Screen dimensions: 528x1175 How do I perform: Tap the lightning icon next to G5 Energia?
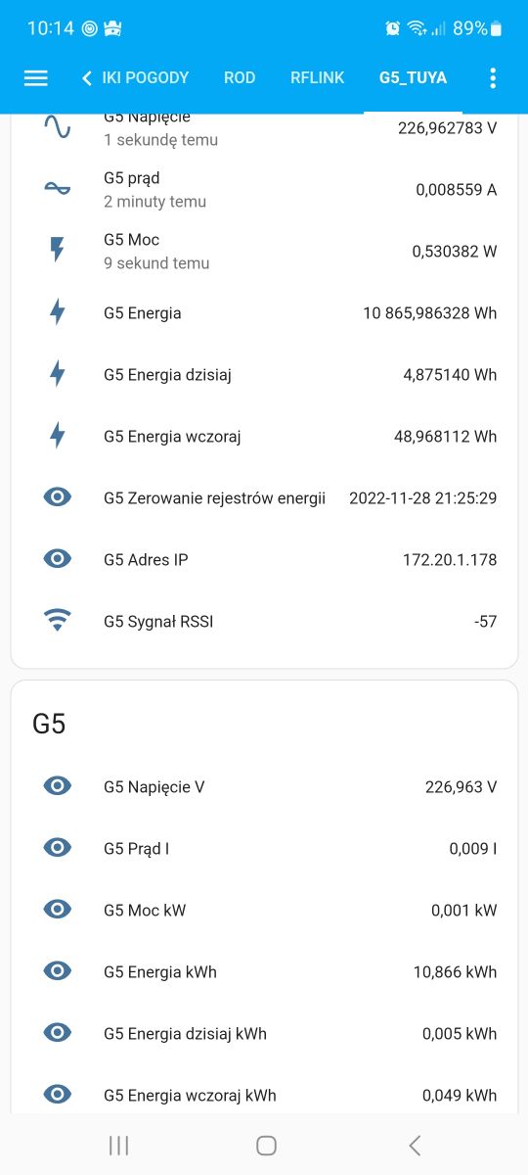[x=58, y=312]
